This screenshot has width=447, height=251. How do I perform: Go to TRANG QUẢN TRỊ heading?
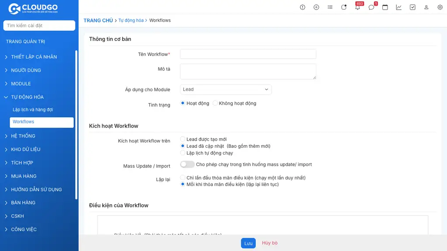point(25,41)
